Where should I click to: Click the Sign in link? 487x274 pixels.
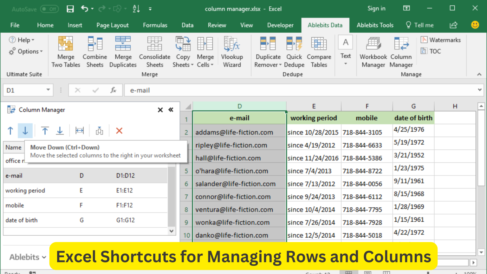coord(376,9)
